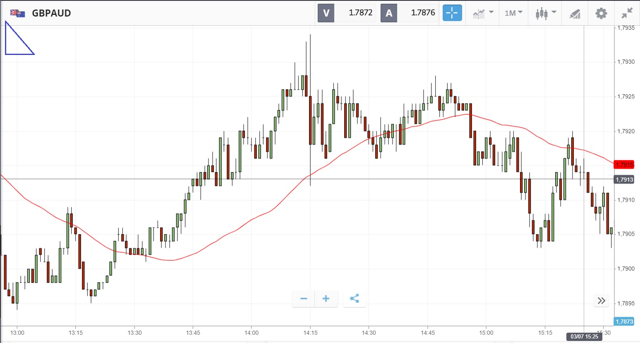Zoom out with the minus button

tap(304, 299)
